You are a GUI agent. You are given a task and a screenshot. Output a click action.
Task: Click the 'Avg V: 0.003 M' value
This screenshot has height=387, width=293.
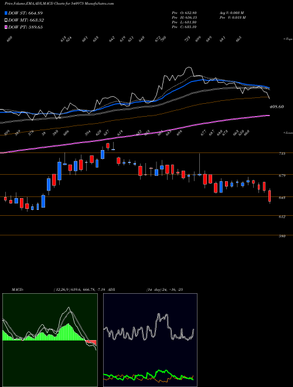[231, 13]
